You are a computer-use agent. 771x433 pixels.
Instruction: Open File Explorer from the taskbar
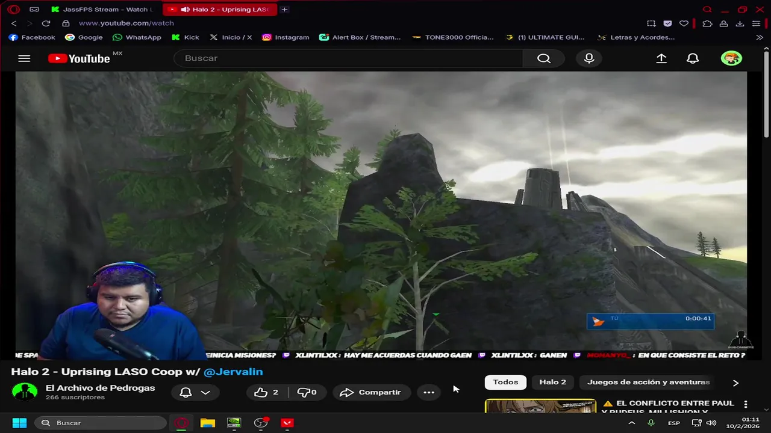(x=208, y=423)
